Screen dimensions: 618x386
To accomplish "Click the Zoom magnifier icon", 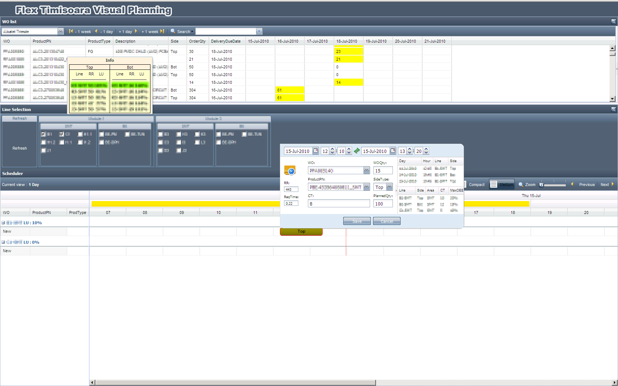I will tap(521, 185).
